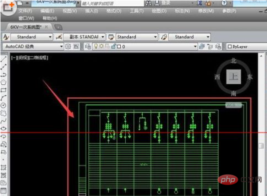The height and width of the screenshot is (196, 267).
Task: Select the Point draw tool
Action: (x=3, y=160)
